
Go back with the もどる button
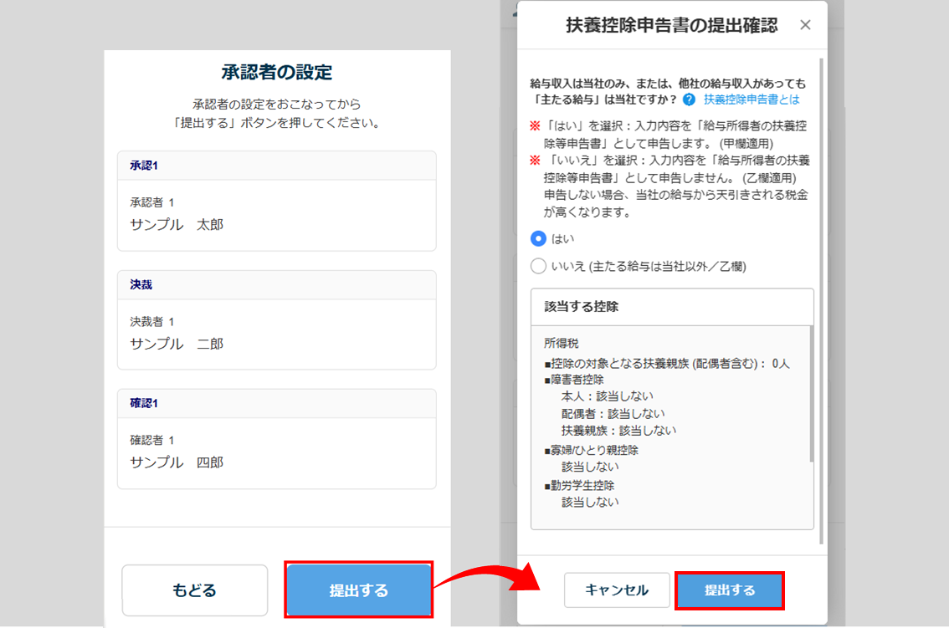pyautogui.click(x=194, y=590)
